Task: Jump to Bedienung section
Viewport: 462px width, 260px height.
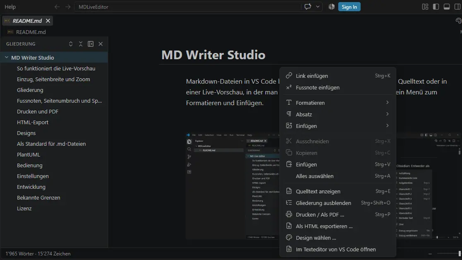Action: [29, 165]
